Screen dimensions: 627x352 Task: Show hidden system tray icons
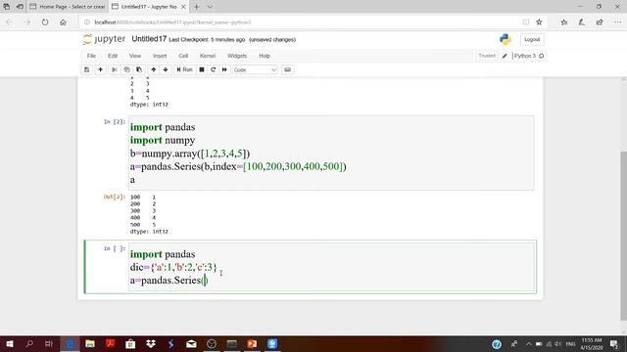tap(529, 343)
